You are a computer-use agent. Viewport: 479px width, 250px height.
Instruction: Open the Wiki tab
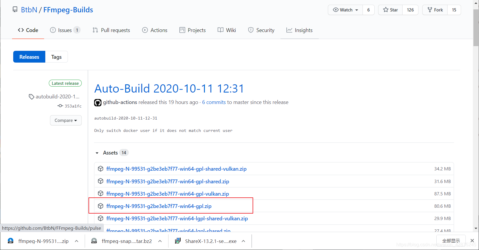227,30
